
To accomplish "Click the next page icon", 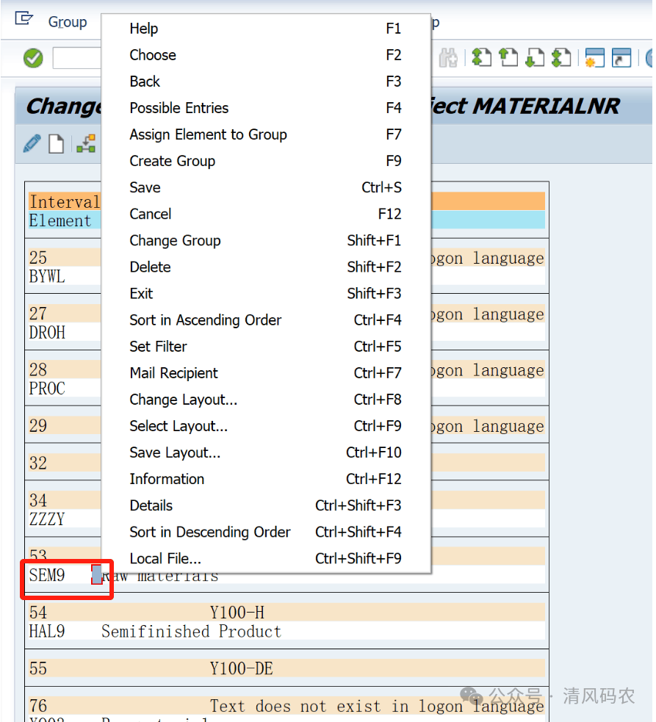I will point(534,58).
